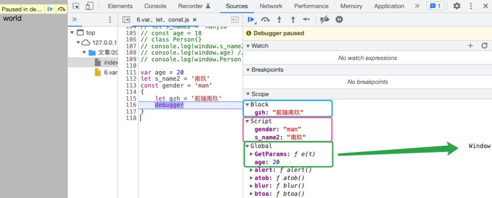Refresh watch expressions icon
Screen dimensions: 492x198
(484, 45)
